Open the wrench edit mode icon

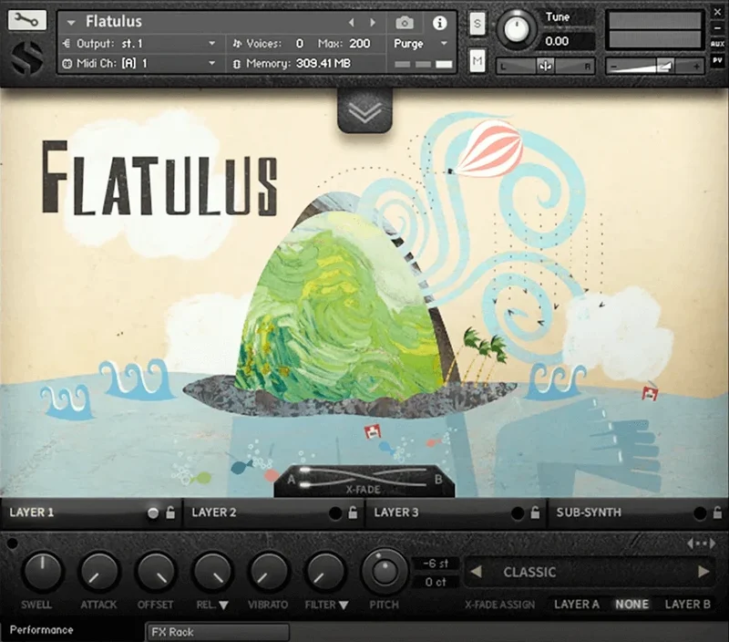[x=27, y=20]
